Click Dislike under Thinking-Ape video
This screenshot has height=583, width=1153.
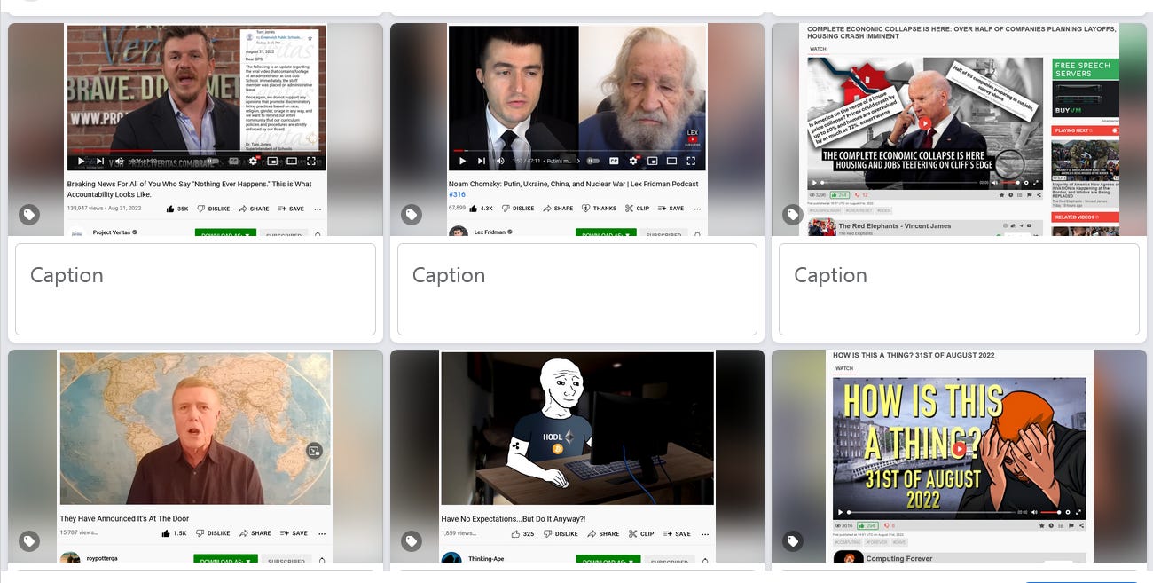coord(561,533)
